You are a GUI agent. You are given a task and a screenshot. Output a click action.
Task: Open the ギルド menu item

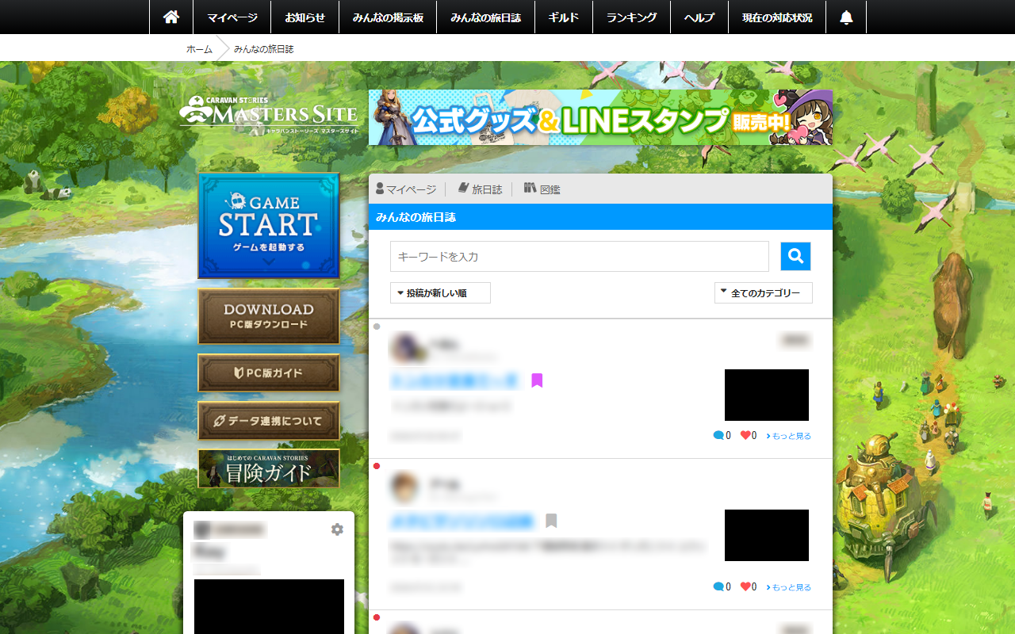[x=563, y=17]
